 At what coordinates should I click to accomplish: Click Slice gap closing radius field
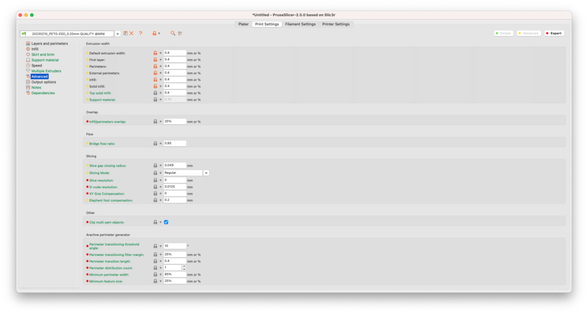pyautogui.click(x=175, y=165)
